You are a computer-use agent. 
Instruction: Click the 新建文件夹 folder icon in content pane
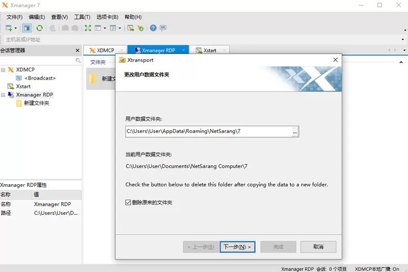coord(93,79)
